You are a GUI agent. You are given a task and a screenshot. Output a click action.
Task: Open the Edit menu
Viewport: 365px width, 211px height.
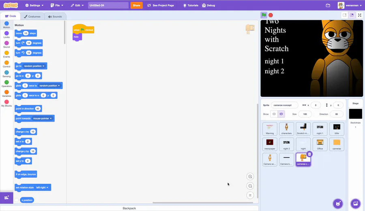tap(77, 5)
